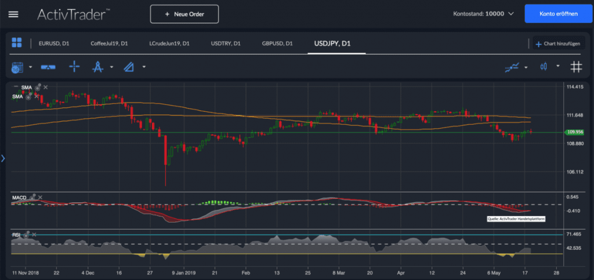Screen dimensions: 594x280
Task: Expand the indicators dropdown arrow
Action: [526, 67]
